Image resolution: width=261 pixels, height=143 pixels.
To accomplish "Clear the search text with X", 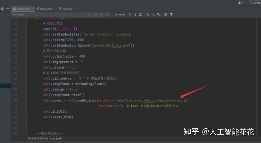I will pos(84,15).
